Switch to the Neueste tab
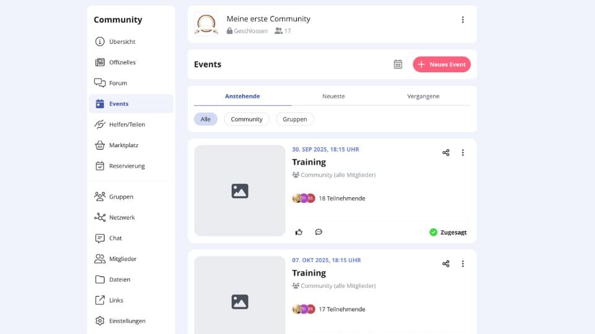This screenshot has width=595, height=334. 333,96
